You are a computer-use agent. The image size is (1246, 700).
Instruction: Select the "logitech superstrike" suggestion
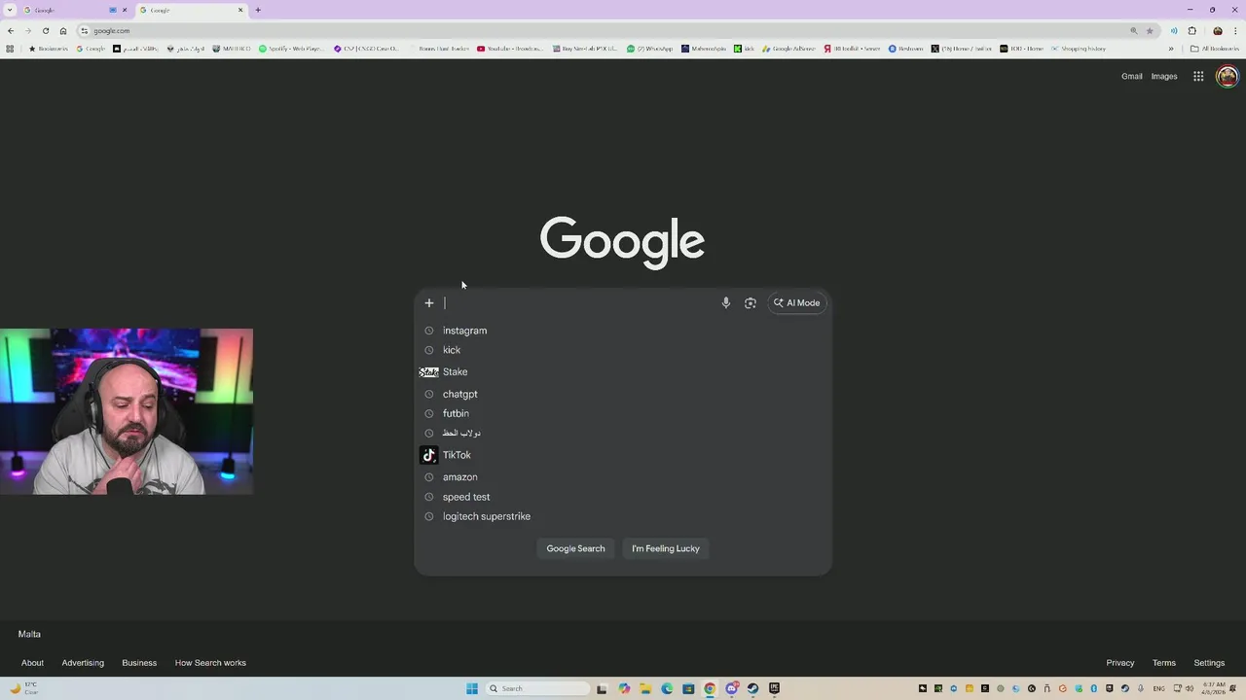(623, 516)
